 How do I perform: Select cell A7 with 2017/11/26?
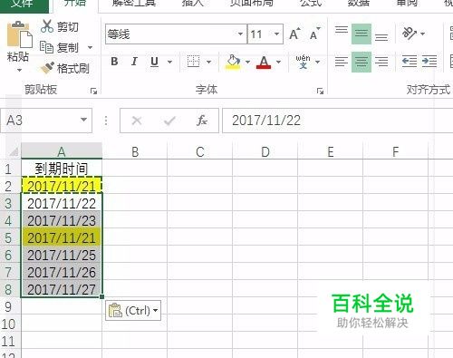(x=62, y=272)
